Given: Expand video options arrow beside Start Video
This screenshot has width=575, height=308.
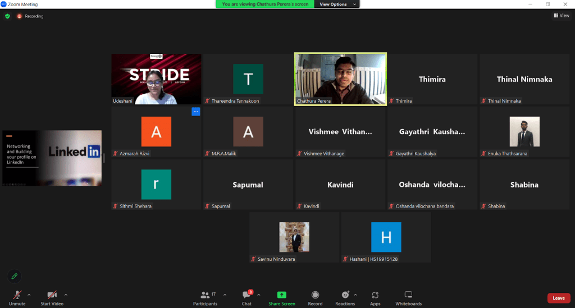Looking at the screenshot, I should click(66, 294).
